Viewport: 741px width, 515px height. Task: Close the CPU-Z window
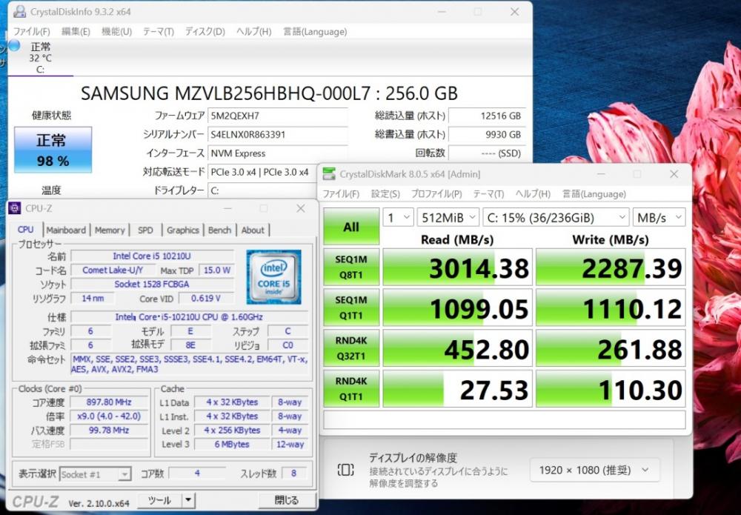coord(301,208)
